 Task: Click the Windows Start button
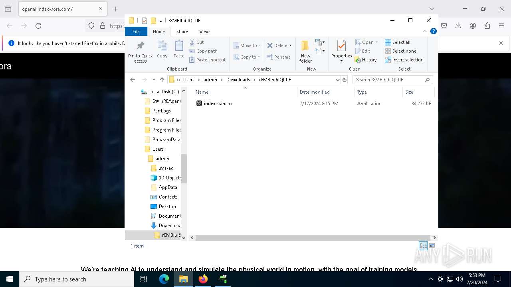10,279
